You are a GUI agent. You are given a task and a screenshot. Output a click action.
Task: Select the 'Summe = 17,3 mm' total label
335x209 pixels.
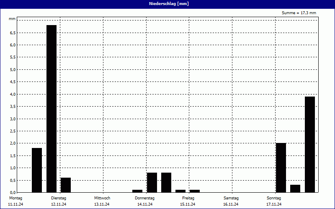point(299,13)
